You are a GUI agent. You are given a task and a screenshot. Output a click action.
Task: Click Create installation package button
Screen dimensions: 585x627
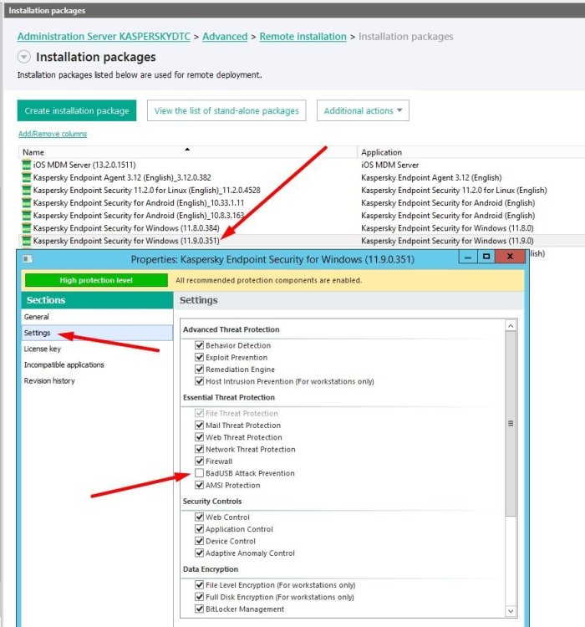click(x=77, y=110)
